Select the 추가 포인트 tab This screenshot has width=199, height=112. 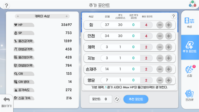[190, 47]
